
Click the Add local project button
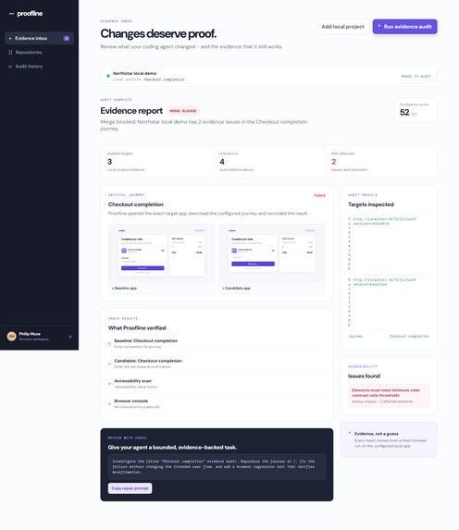[342, 27]
